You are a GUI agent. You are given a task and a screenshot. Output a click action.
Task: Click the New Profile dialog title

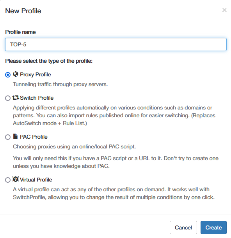(23, 11)
